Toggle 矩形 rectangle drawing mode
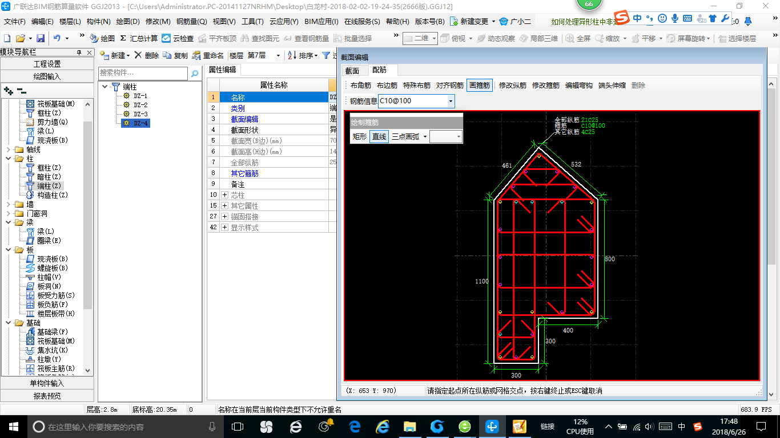This screenshot has height=438, width=780. tap(360, 136)
